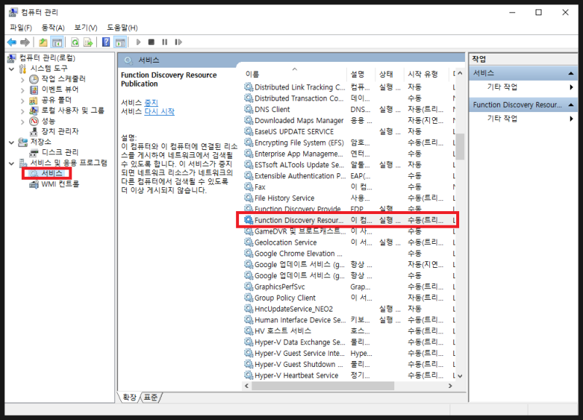
Task: Expand the 공유 폴더 node arrow
Action: click(23, 100)
